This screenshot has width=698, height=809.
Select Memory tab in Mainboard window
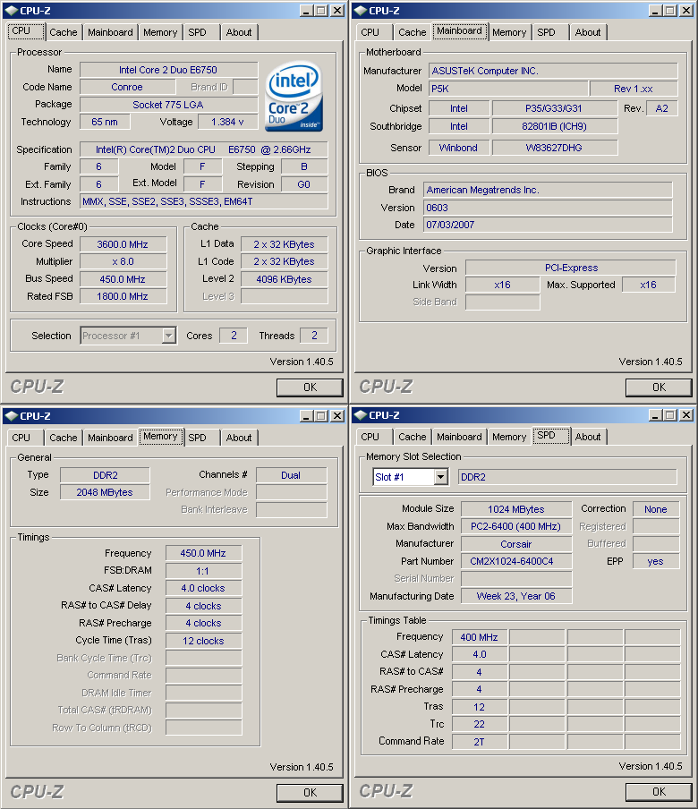(x=509, y=32)
